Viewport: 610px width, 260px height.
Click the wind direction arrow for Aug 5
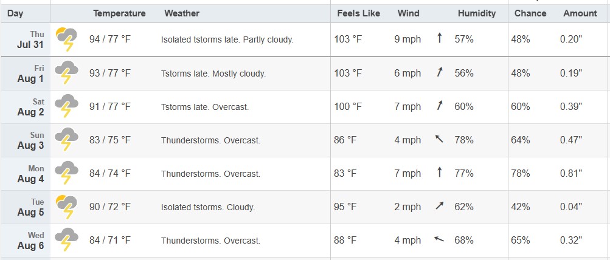click(x=440, y=205)
